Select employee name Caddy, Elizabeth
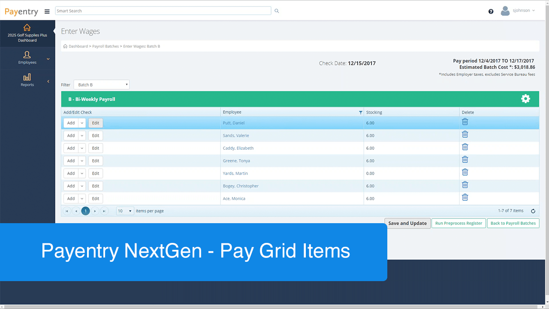The height and width of the screenshot is (309, 549). tap(238, 148)
